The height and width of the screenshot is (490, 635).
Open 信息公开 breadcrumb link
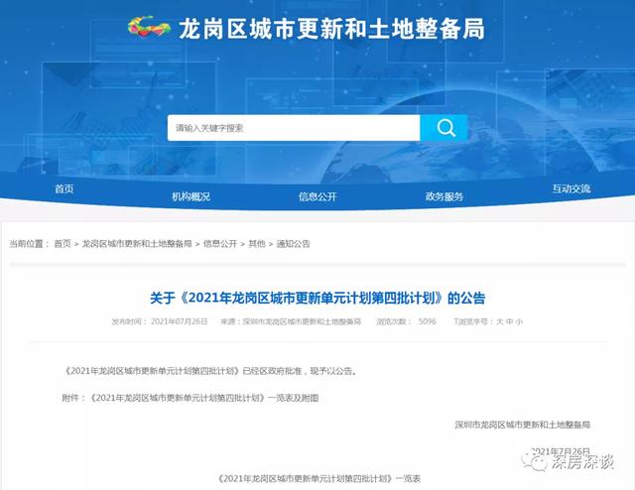220,244
